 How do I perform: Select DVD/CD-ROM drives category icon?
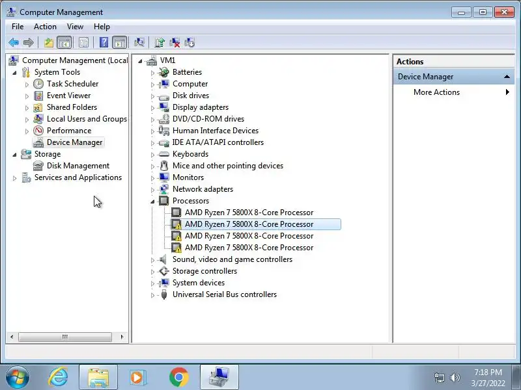tap(164, 119)
